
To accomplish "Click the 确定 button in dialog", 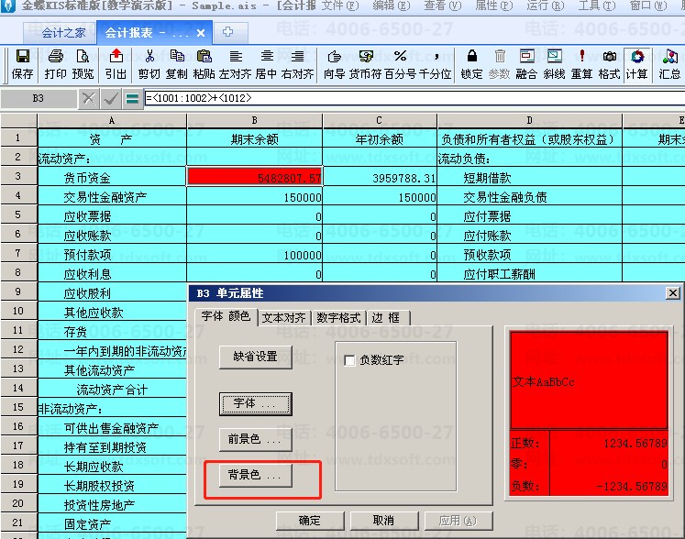I will point(310,520).
